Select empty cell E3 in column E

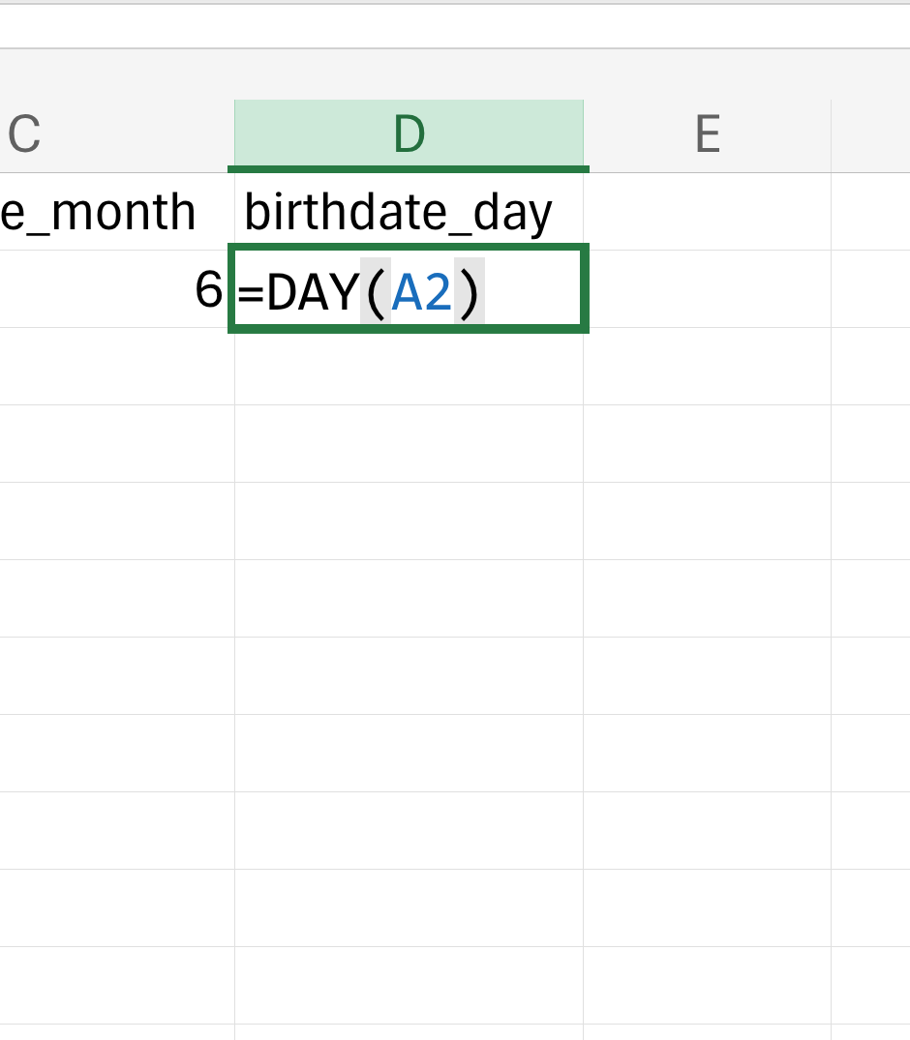tap(708, 366)
